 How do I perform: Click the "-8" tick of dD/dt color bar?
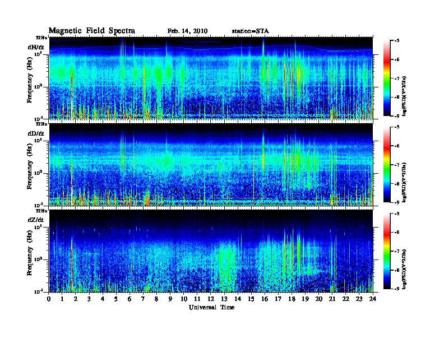397,184
